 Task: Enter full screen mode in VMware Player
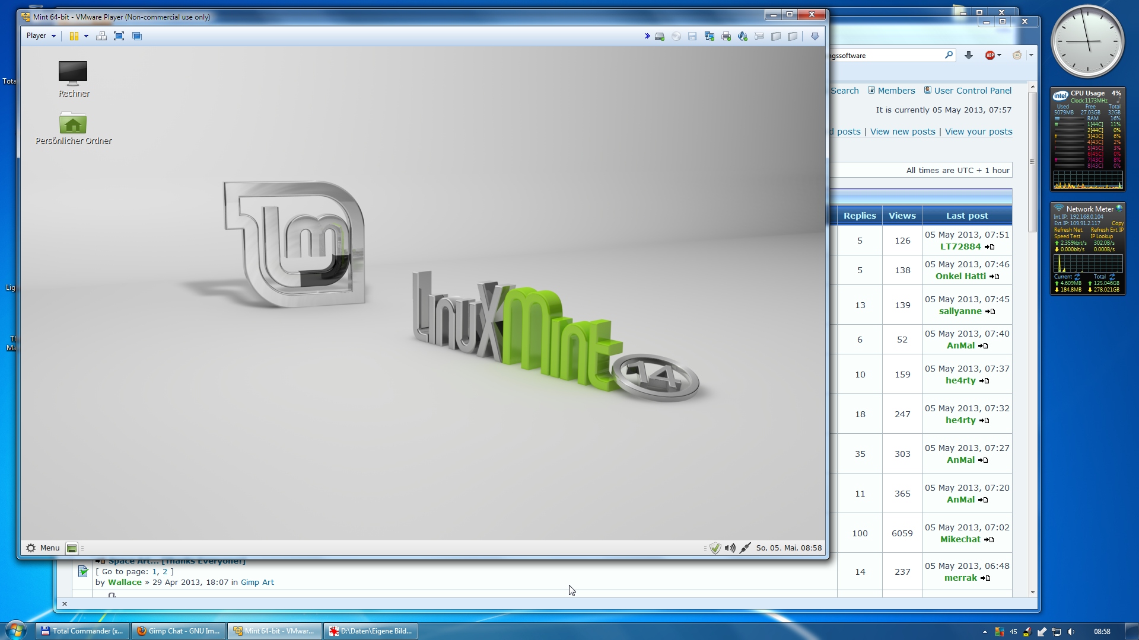[x=119, y=36]
